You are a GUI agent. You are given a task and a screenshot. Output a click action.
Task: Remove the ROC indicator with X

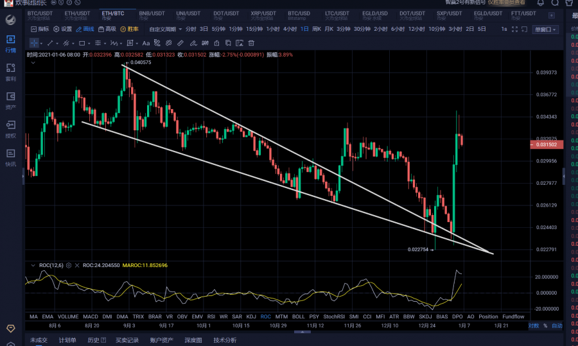click(77, 265)
